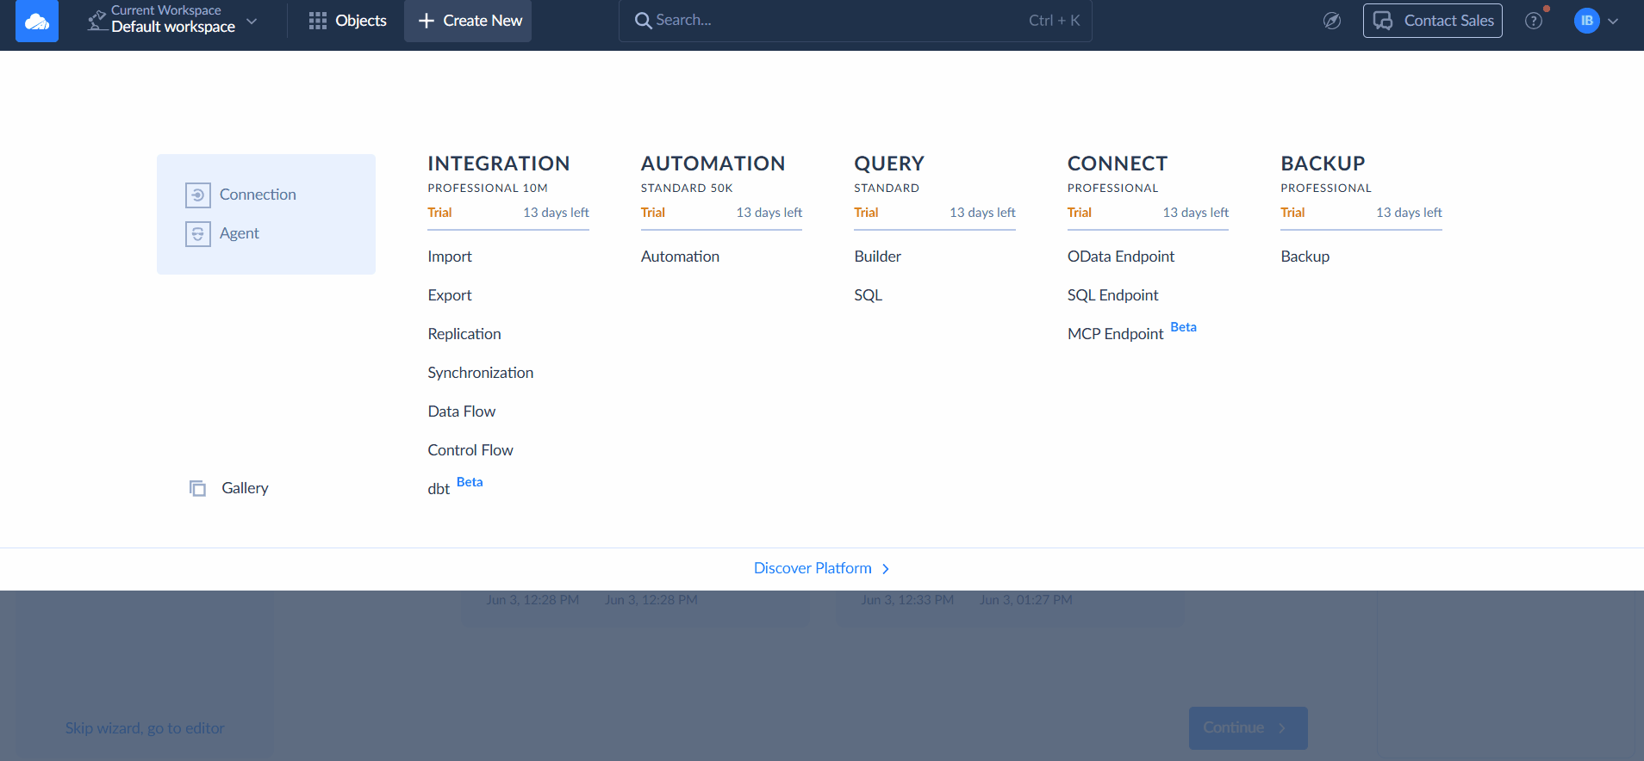Screen dimensions: 1644x761
Task: Click the compass explore icon
Action: pyautogui.click(x=1332, y=21)
